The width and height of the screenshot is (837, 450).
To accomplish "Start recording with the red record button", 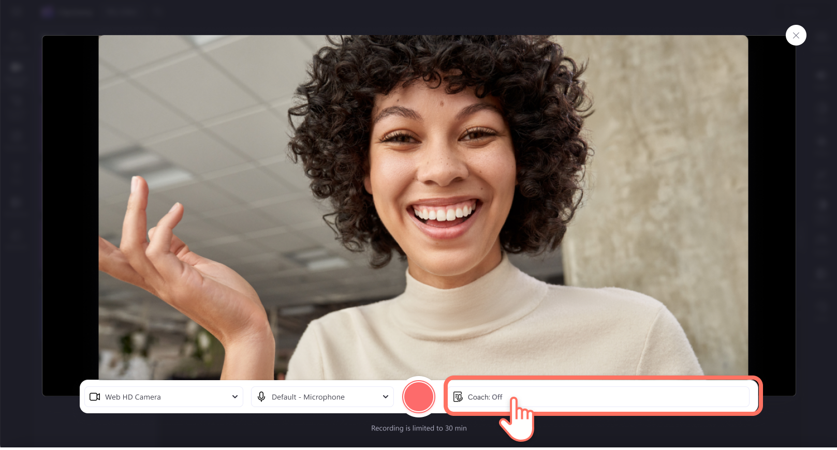I will (419, 397).
